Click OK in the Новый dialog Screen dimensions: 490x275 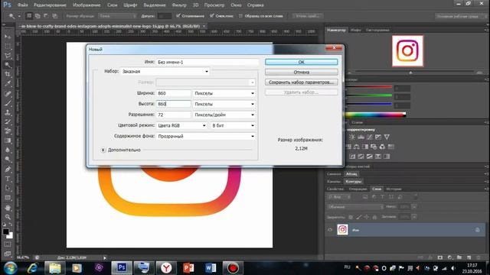point(301,62)
